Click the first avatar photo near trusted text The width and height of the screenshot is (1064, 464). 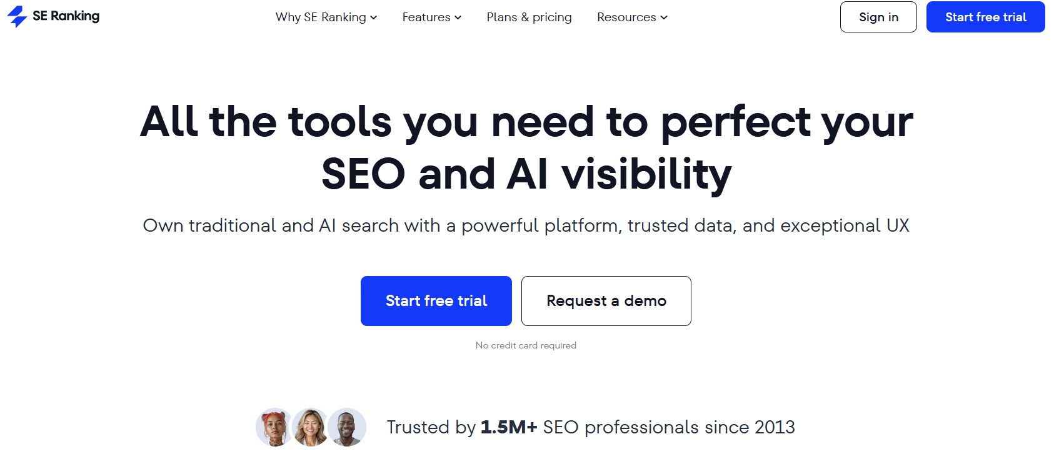tap(273, 427)
